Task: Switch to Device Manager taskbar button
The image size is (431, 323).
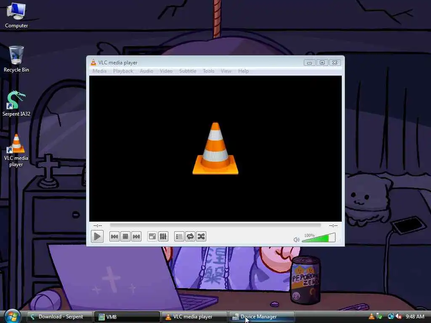Action: pos(262,317)
